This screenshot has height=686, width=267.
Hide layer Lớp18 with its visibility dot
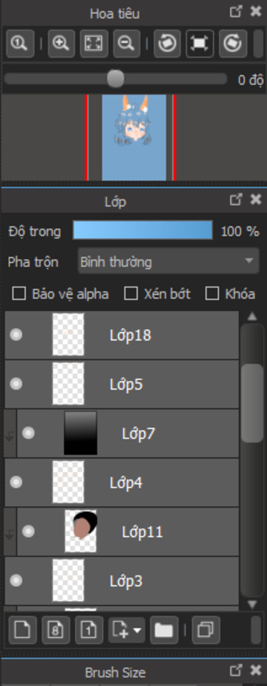(x=16, y=335)
